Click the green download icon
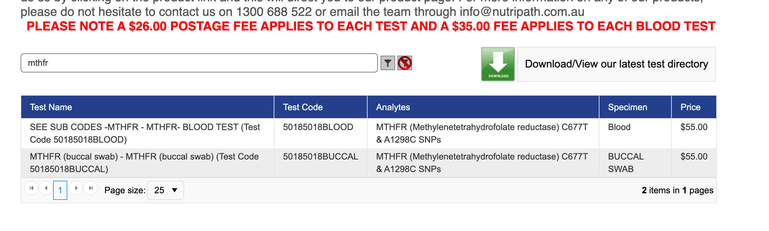This screenshot has height=231, width=769. pyautogui.click(x=498, y=64)
